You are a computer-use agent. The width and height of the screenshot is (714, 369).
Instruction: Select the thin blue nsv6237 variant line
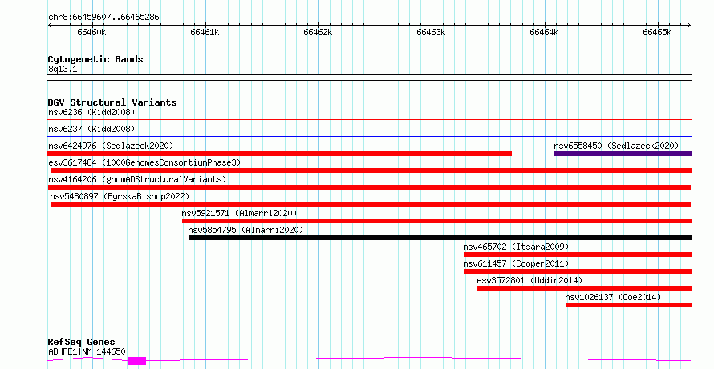(x=369, y=136)
